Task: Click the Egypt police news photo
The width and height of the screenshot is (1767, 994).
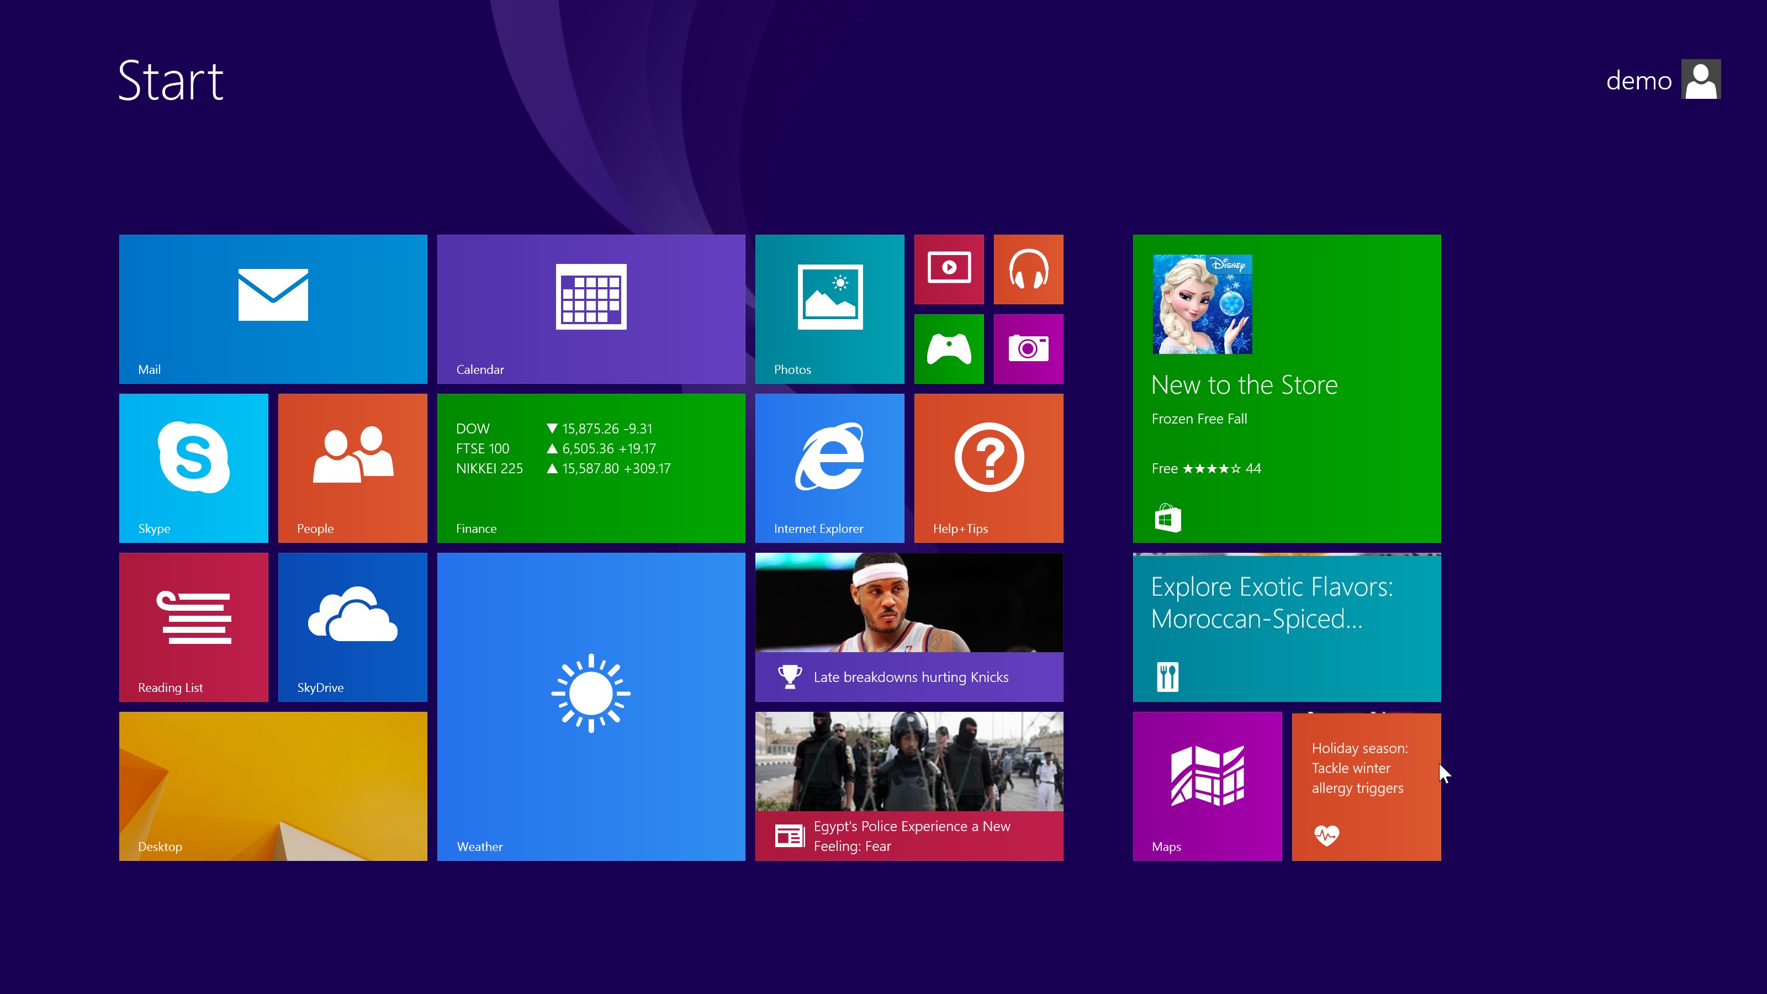Action: [909, 762]
